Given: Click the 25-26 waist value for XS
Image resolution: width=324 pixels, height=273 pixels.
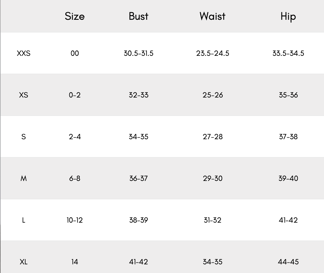Looking at the screenshot, I should click(212, 95).
